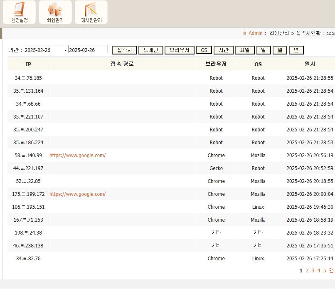Select IP 58.≡.140.99

28,156
